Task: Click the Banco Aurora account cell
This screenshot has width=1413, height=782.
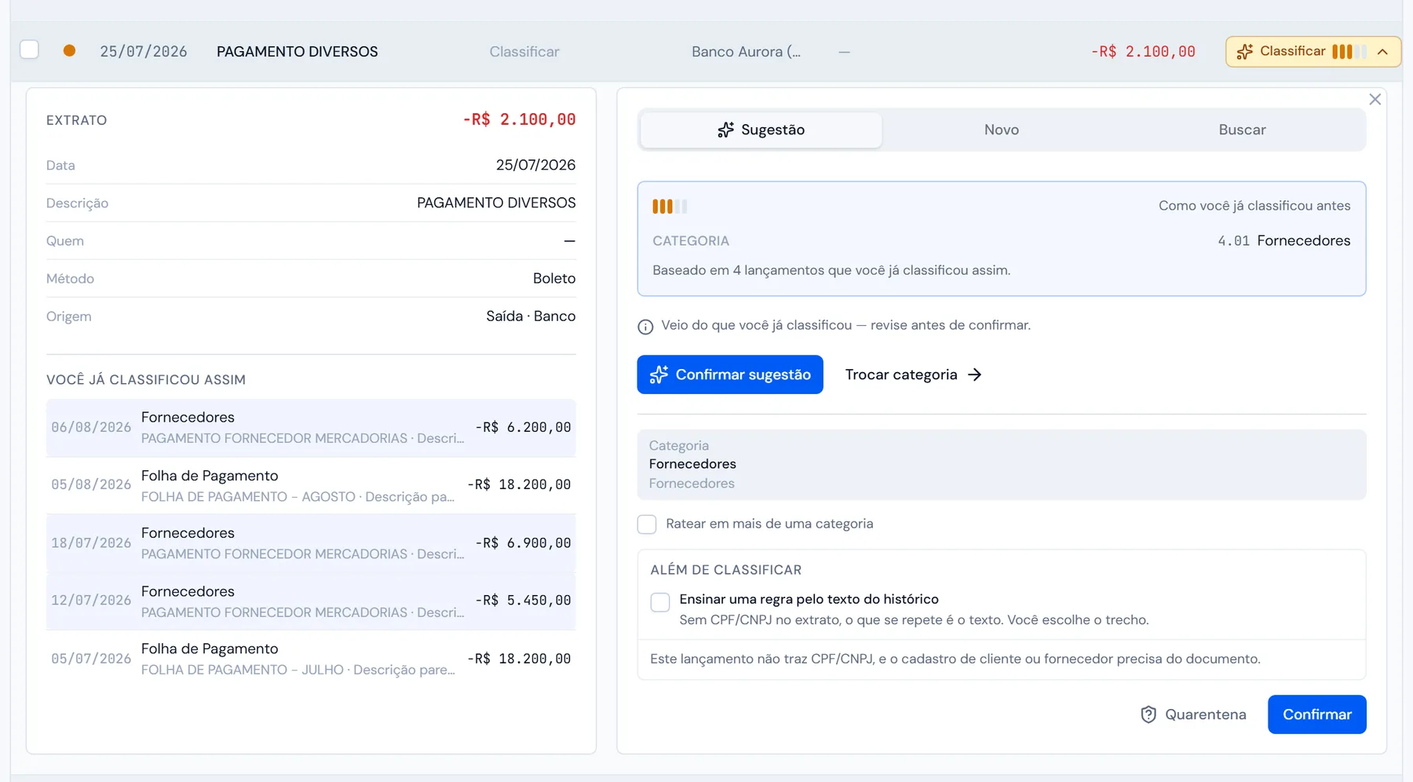Action: (746, 52)
